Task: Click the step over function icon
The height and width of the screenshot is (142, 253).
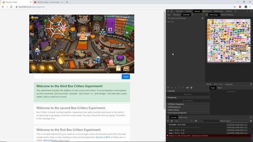Action: tap(172, 88)
